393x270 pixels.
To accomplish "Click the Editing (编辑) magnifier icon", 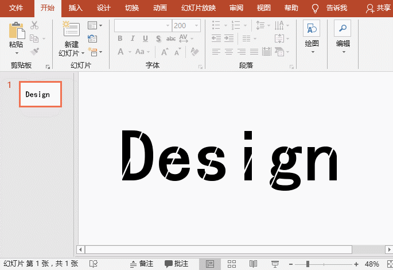I will [x=343, y=30].
